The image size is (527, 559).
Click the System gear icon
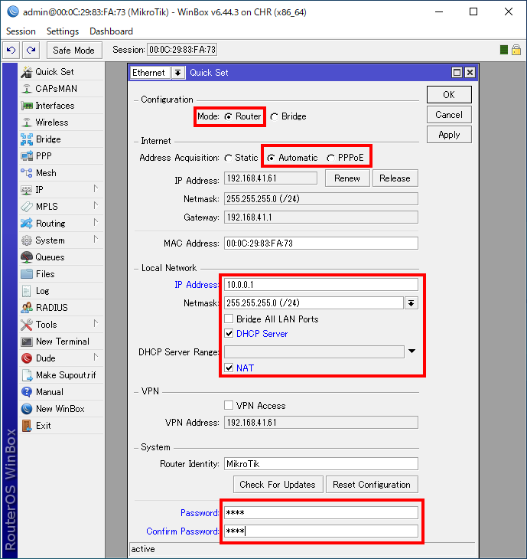click(x=27, y=240)
